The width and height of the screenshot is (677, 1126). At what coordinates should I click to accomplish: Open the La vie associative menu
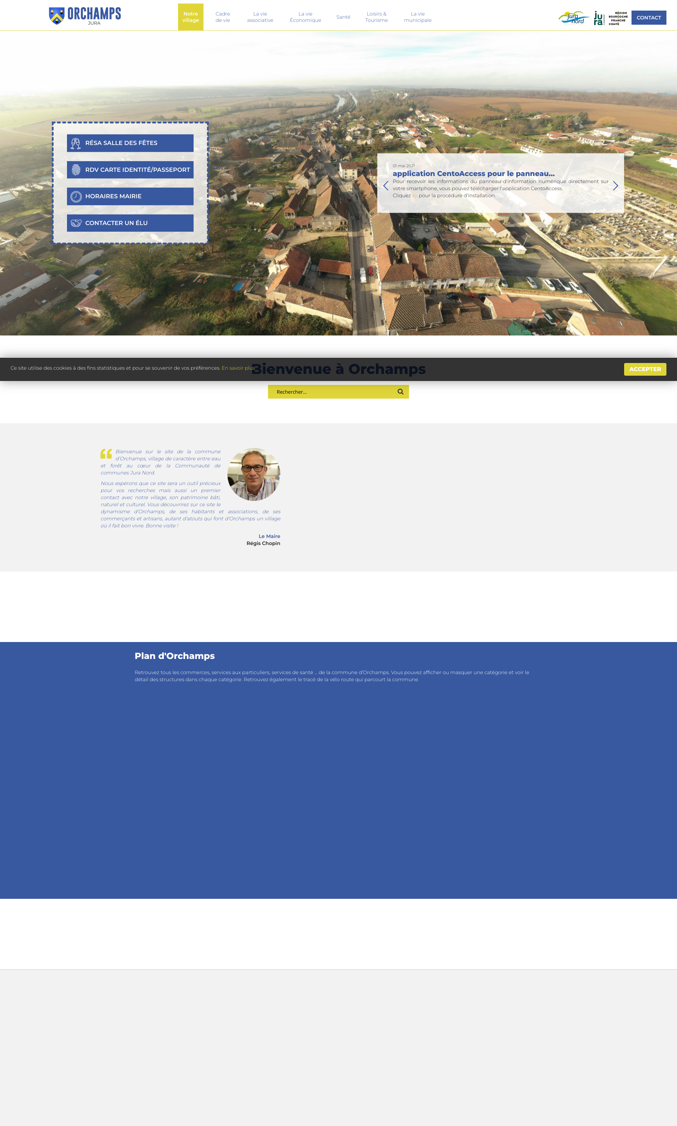pos(260,17)
